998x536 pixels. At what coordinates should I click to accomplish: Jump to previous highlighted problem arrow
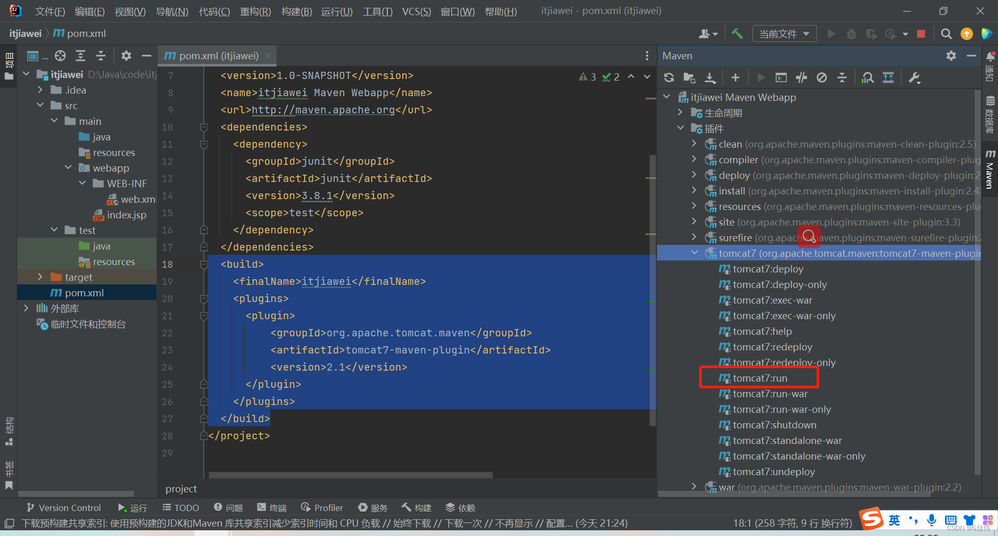coord(631,77)
